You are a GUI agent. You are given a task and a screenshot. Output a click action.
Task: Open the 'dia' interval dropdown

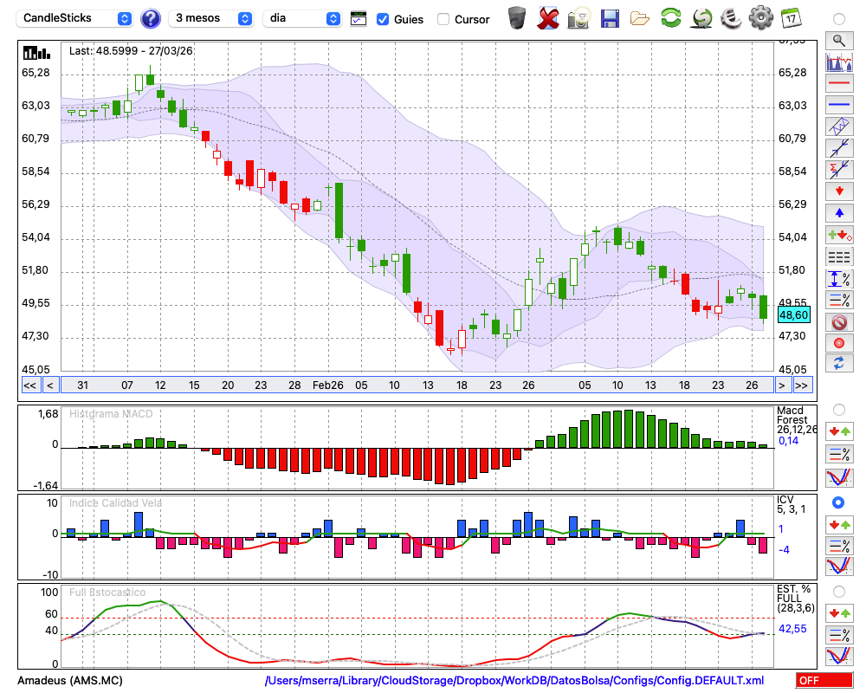302,18
